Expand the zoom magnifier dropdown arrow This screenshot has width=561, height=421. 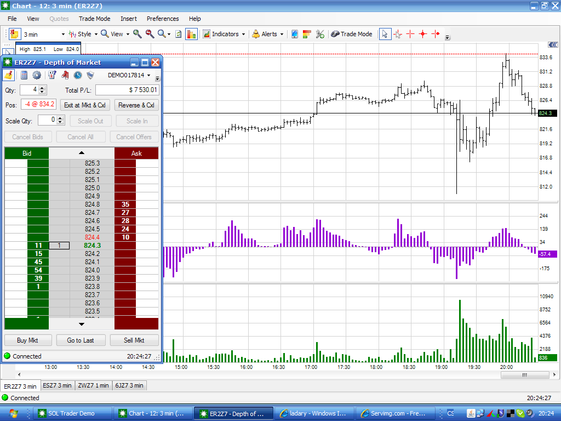point(169,35)
